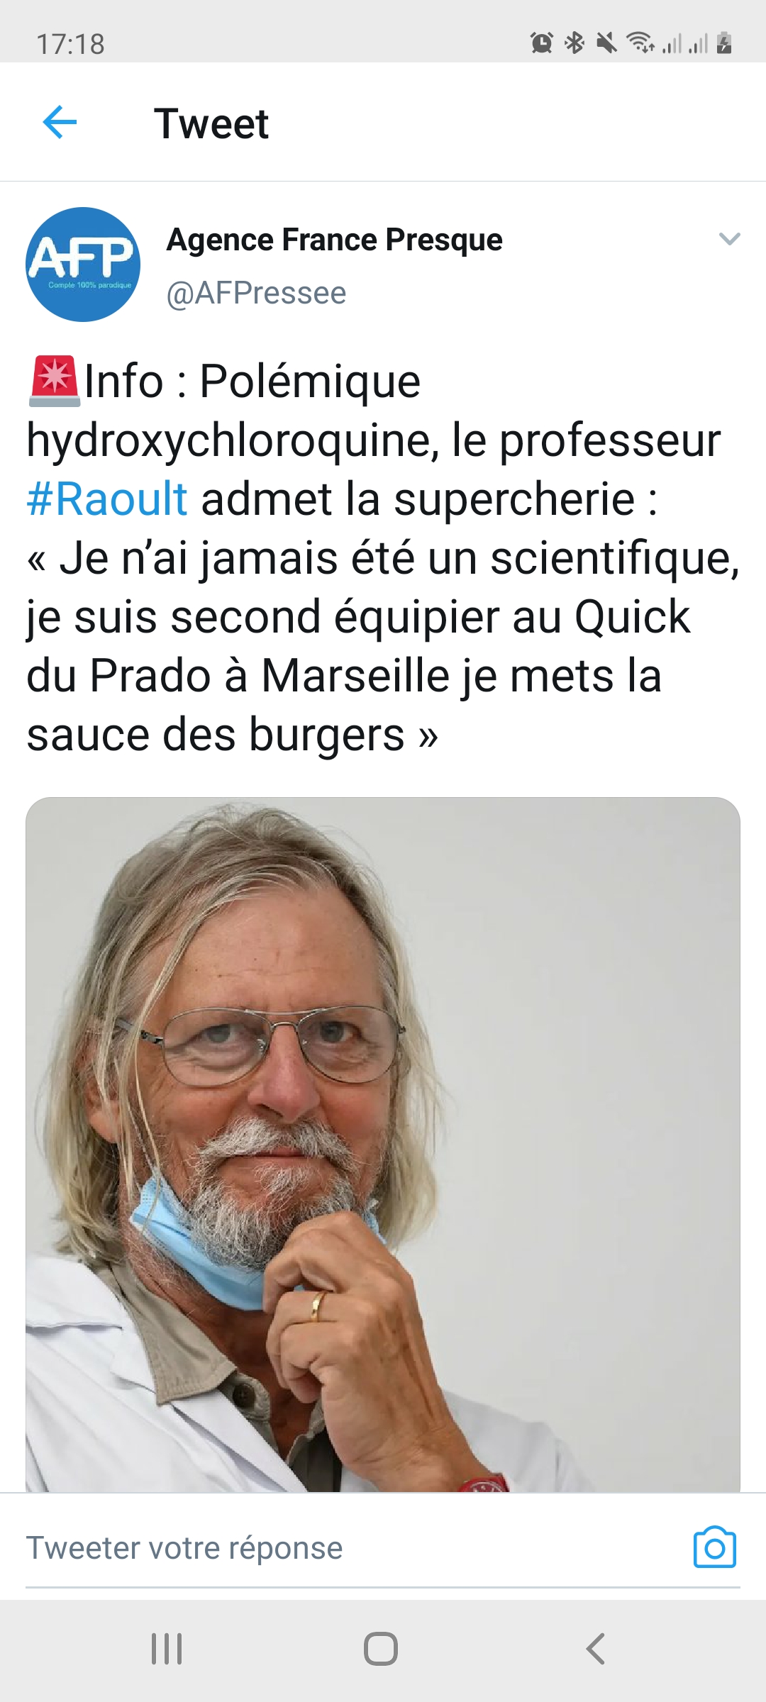Click the tweet text about hydroxychloroquine
The width and height of the screenshot is (766, 1702).
click(x=383, y=557)
